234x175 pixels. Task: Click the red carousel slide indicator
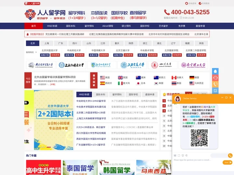(49, 147)
